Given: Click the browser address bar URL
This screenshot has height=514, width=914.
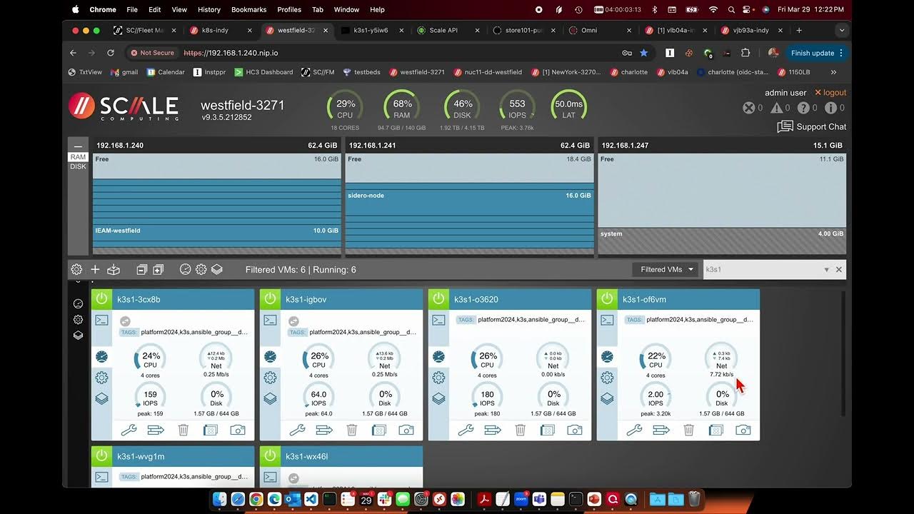Looking at the screenshot, I should (231, 53).
